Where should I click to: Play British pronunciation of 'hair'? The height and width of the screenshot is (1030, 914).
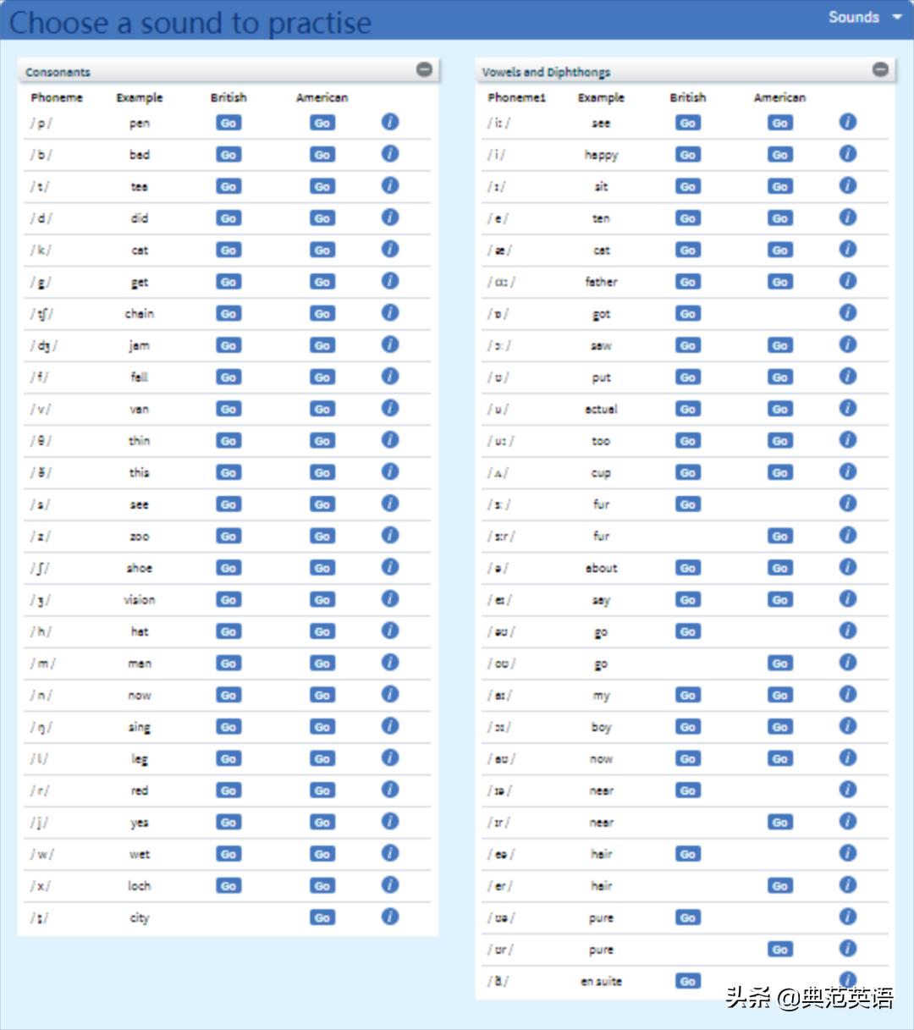tap(688, 854)
